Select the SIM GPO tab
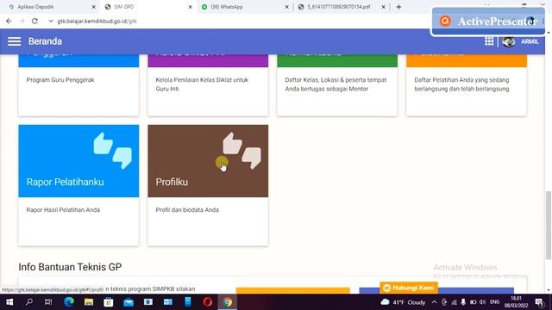The image size is (552, 310). coord(148,7)
